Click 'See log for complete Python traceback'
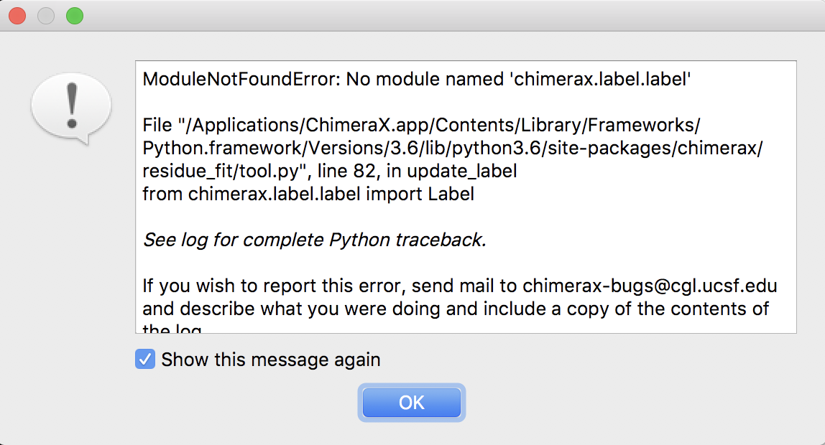 pos(315,240)
